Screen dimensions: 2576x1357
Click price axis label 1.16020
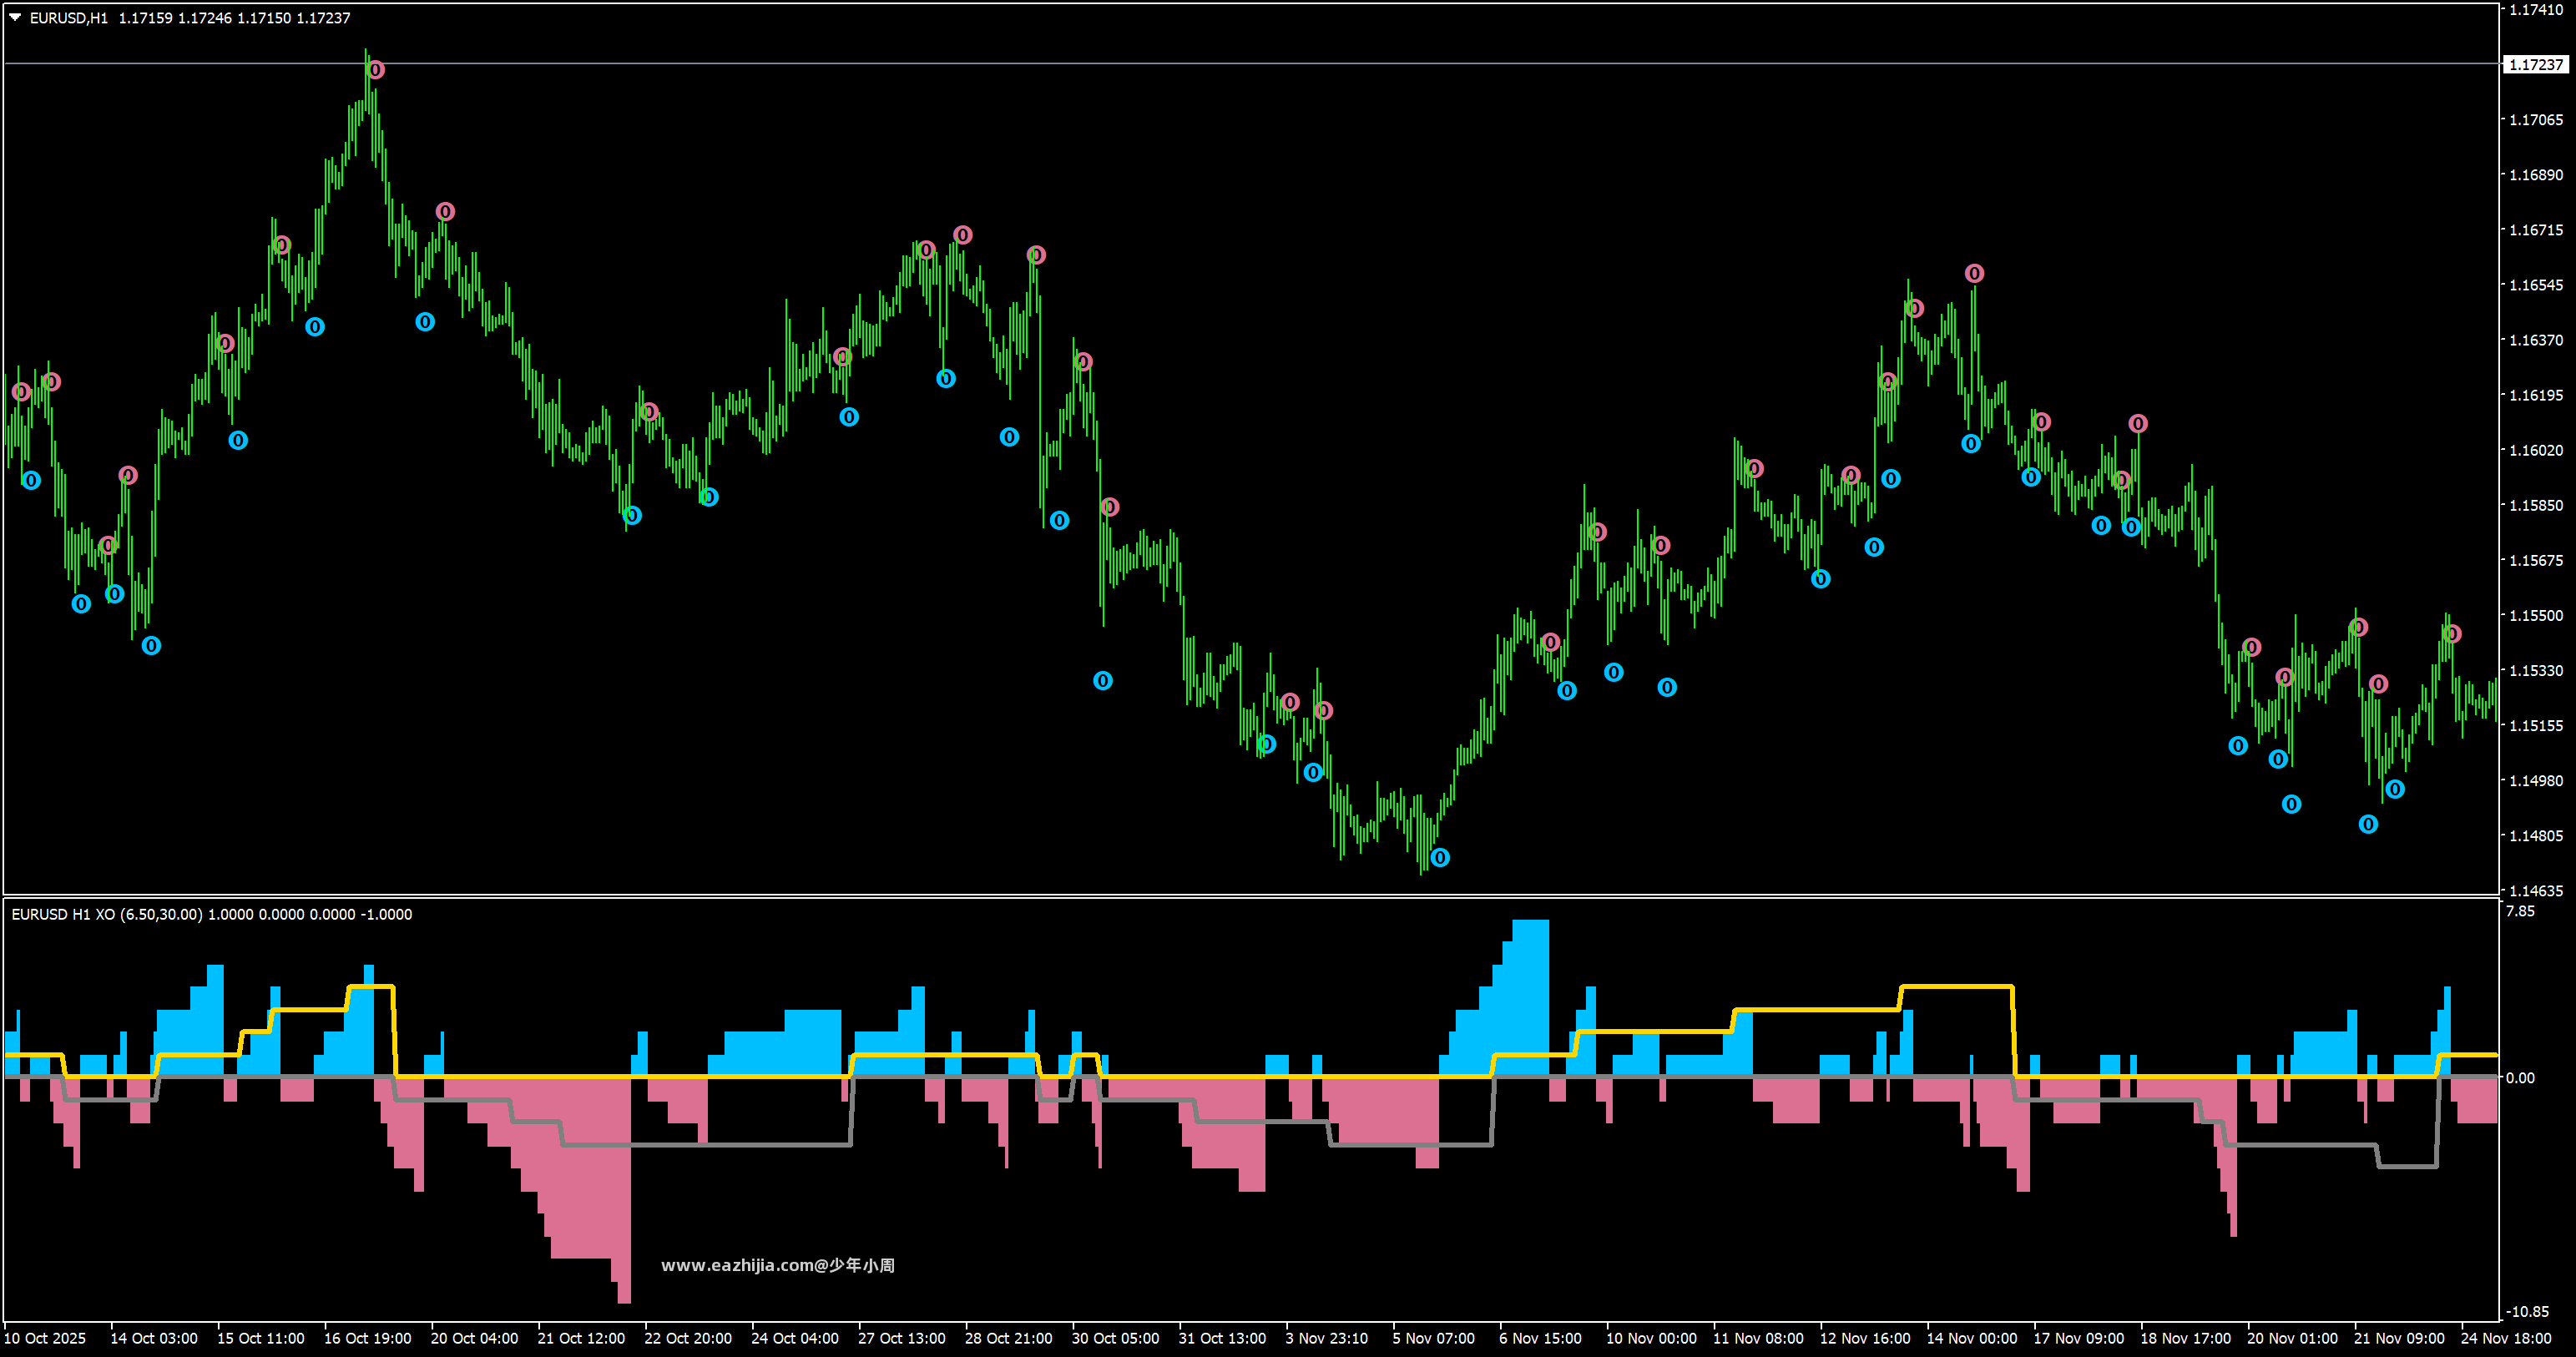click(2536, 450)
